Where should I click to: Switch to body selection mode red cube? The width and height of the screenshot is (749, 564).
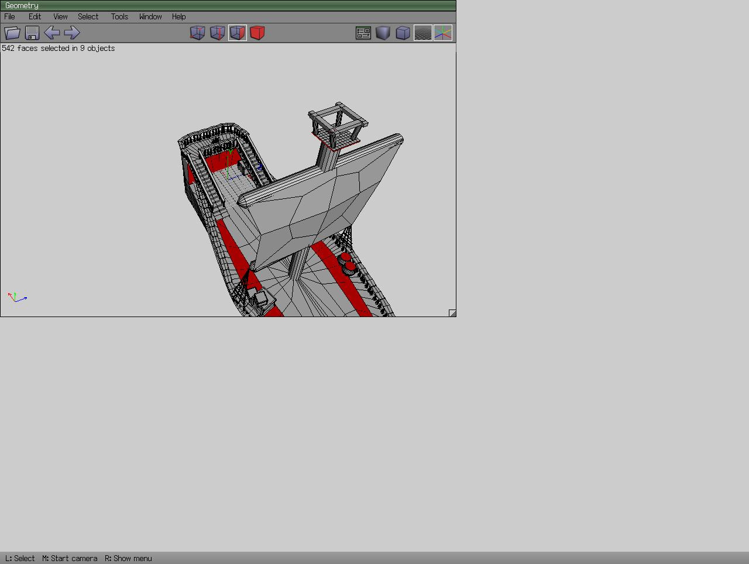click(257, 33)
